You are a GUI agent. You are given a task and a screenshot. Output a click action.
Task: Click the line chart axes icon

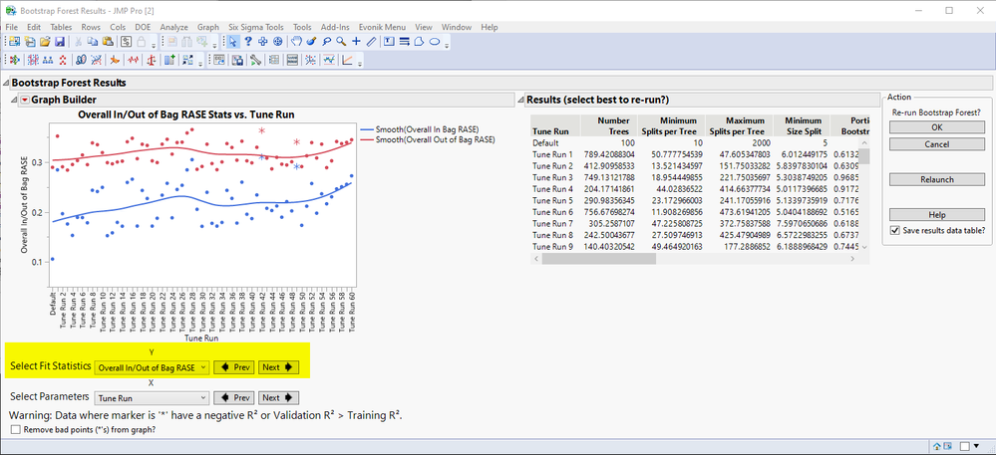click(348, 61)
